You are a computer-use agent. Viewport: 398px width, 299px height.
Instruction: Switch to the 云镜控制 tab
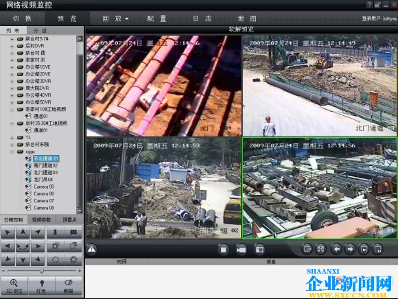pyautogui.click(x=14, y=220)
